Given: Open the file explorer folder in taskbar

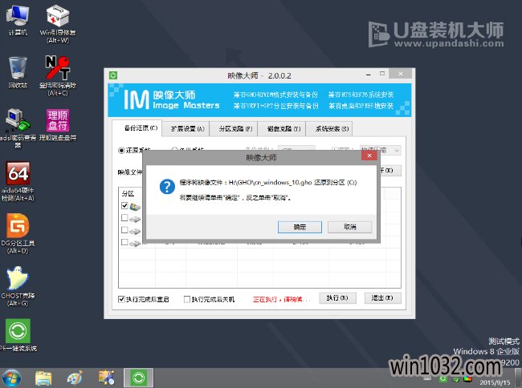Looking at the screenshot, I should coord(44,376).
